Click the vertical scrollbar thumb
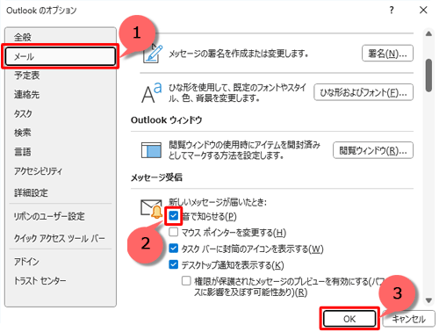This screenshot has height=332, width=439. coord(428,76)
